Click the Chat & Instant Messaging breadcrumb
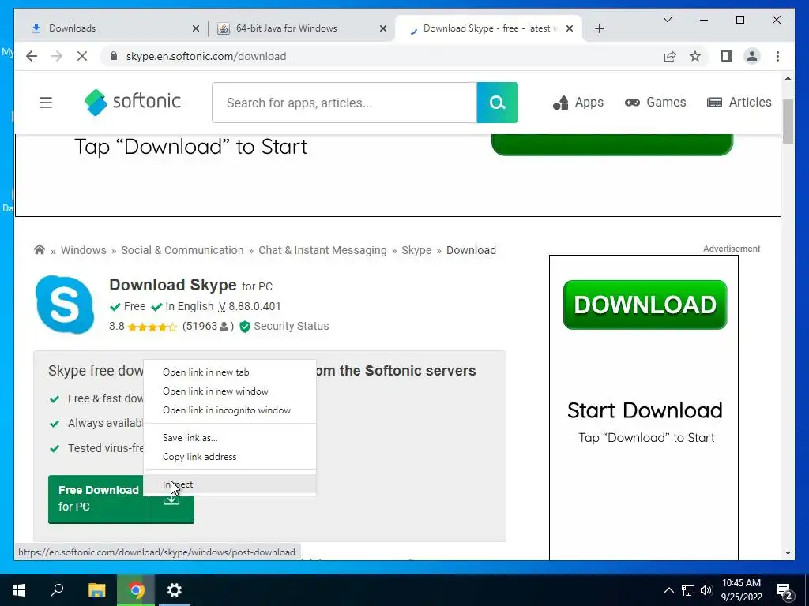This screenshot has height=606, width=809. click(322, 250)
